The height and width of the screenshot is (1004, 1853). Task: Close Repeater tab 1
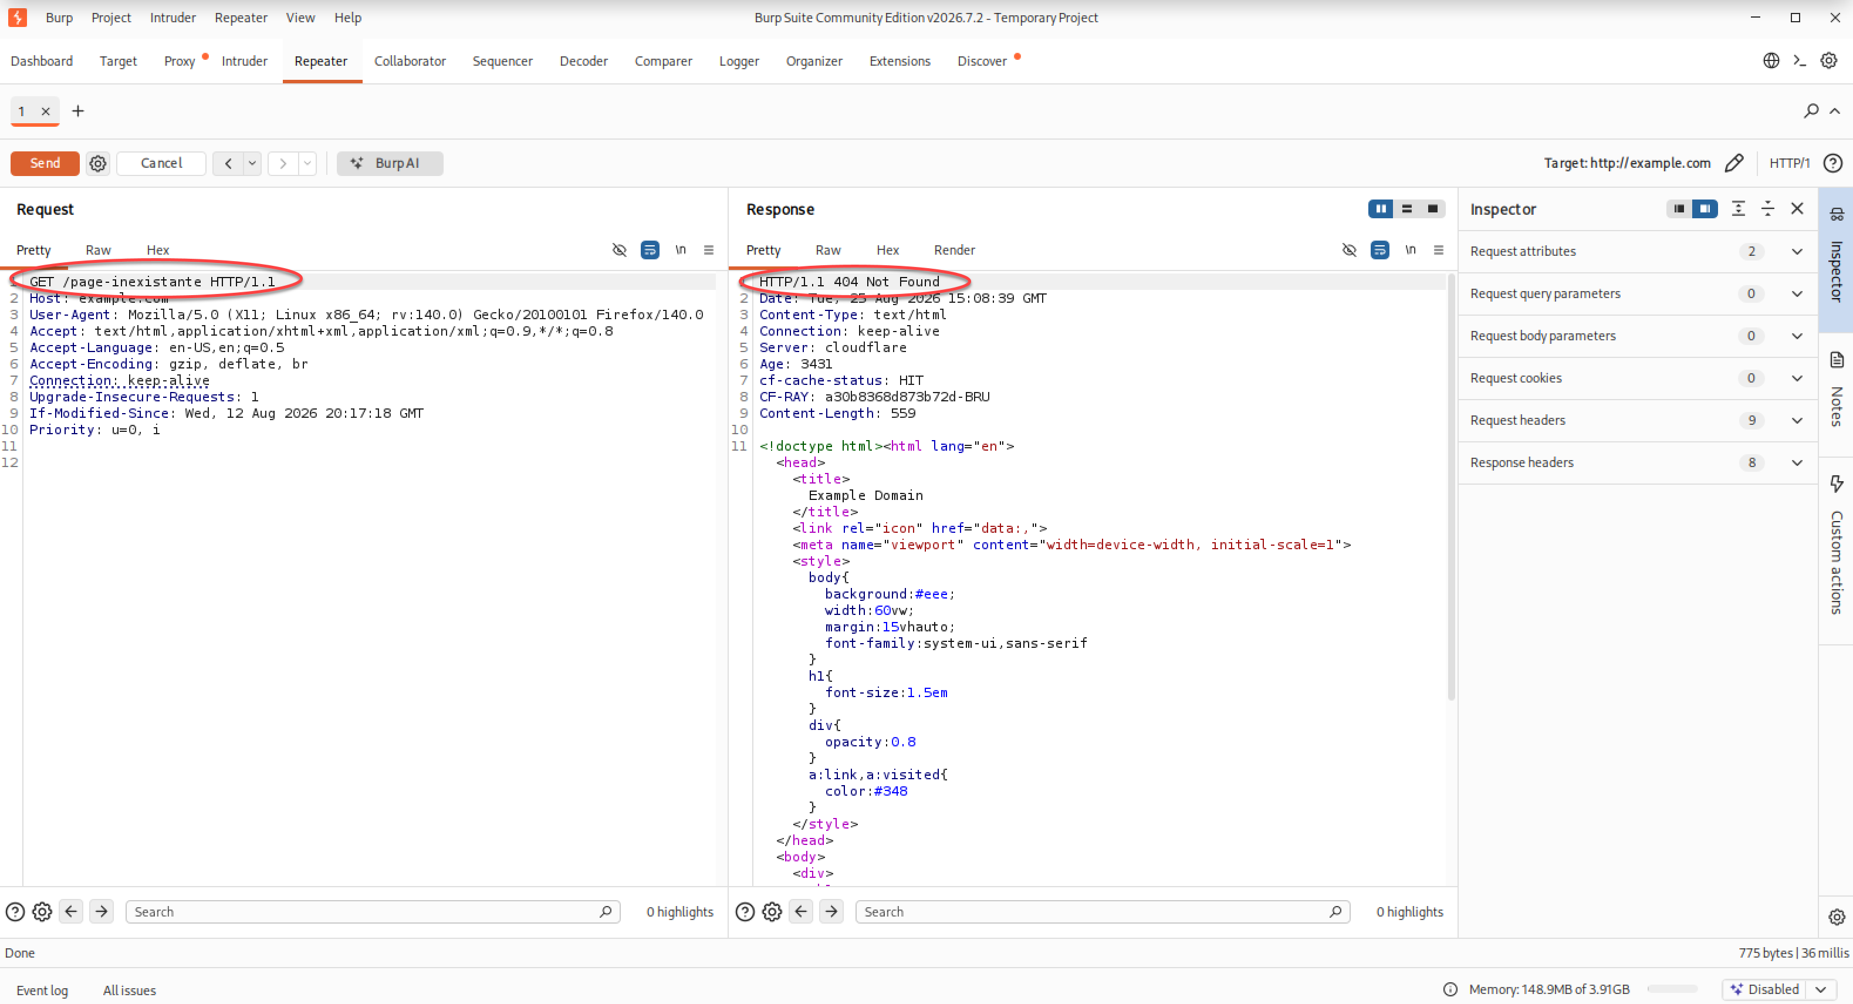tap(45, 111)
